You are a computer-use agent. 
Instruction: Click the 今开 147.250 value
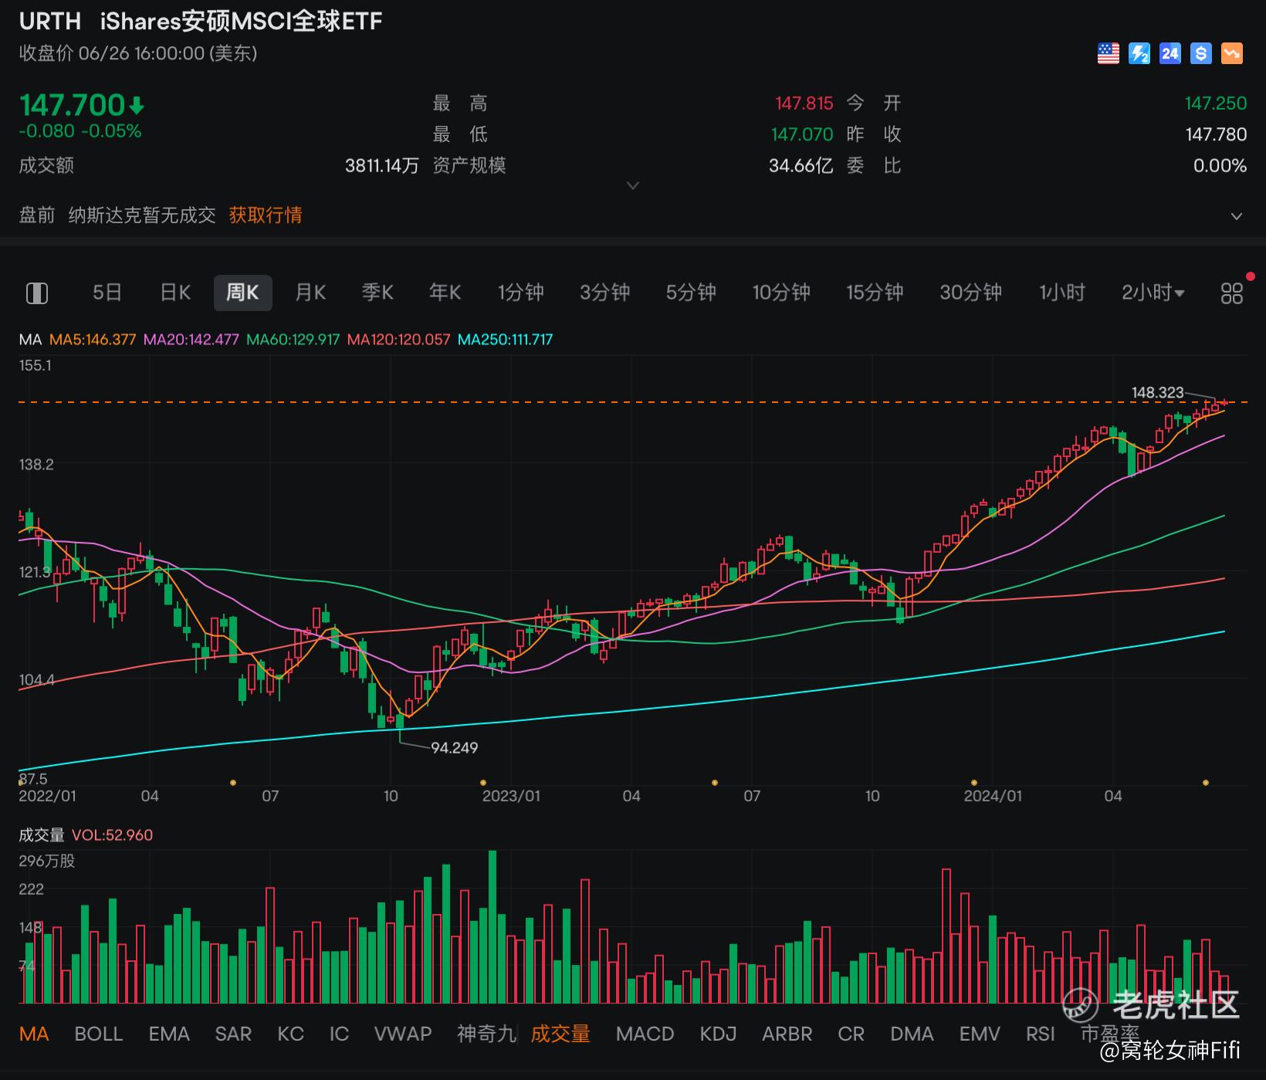click(1216, 103)
